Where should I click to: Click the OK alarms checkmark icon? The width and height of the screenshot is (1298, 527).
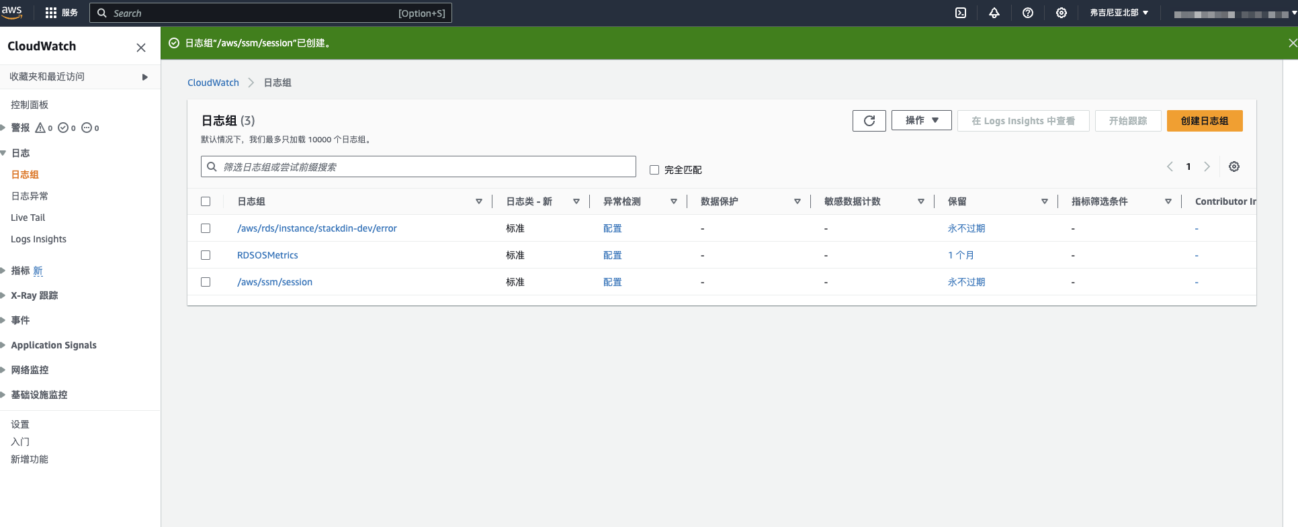[63, 128]
